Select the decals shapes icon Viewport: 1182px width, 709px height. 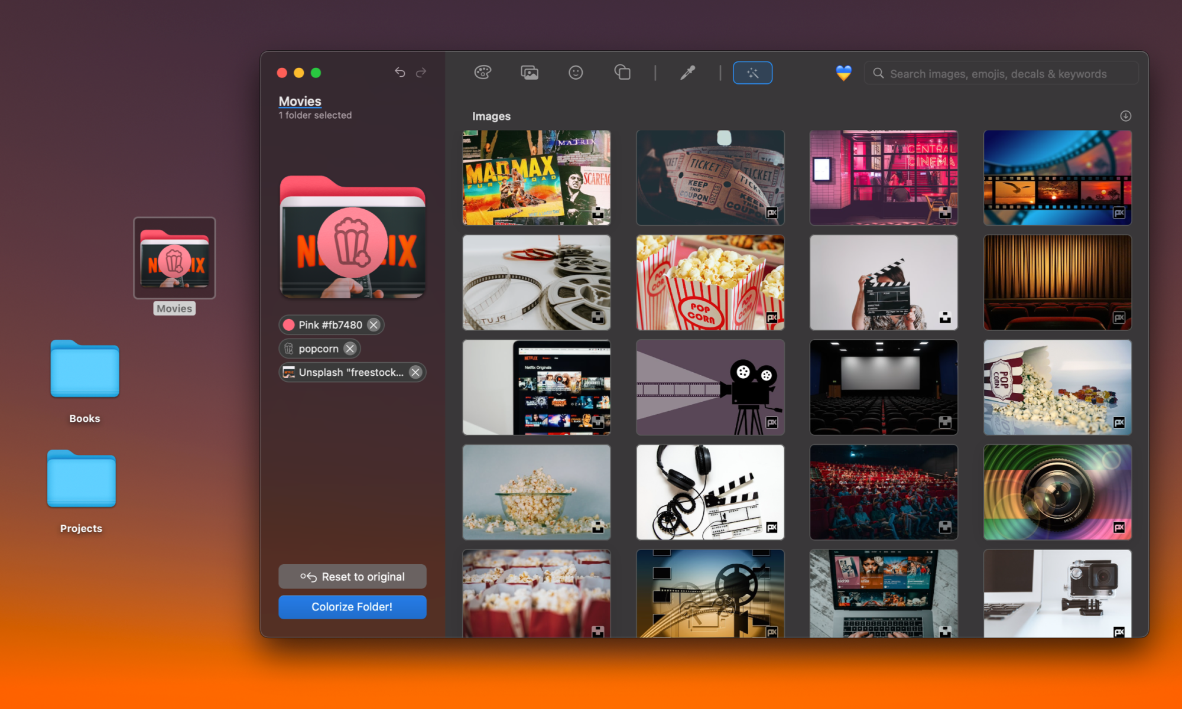point(622,73)
